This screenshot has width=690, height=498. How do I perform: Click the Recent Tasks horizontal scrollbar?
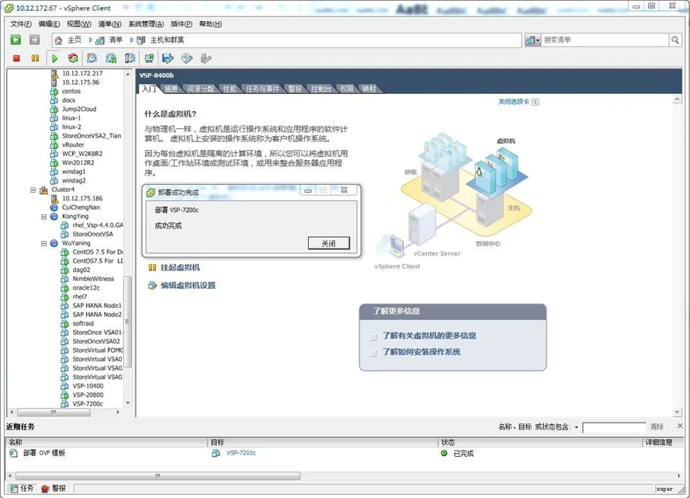[x=158, y=476]
